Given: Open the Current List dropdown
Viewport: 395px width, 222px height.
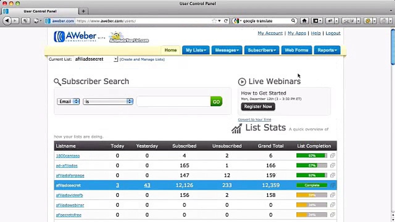Looking at the screenshot, I should [x=96, y=59].
